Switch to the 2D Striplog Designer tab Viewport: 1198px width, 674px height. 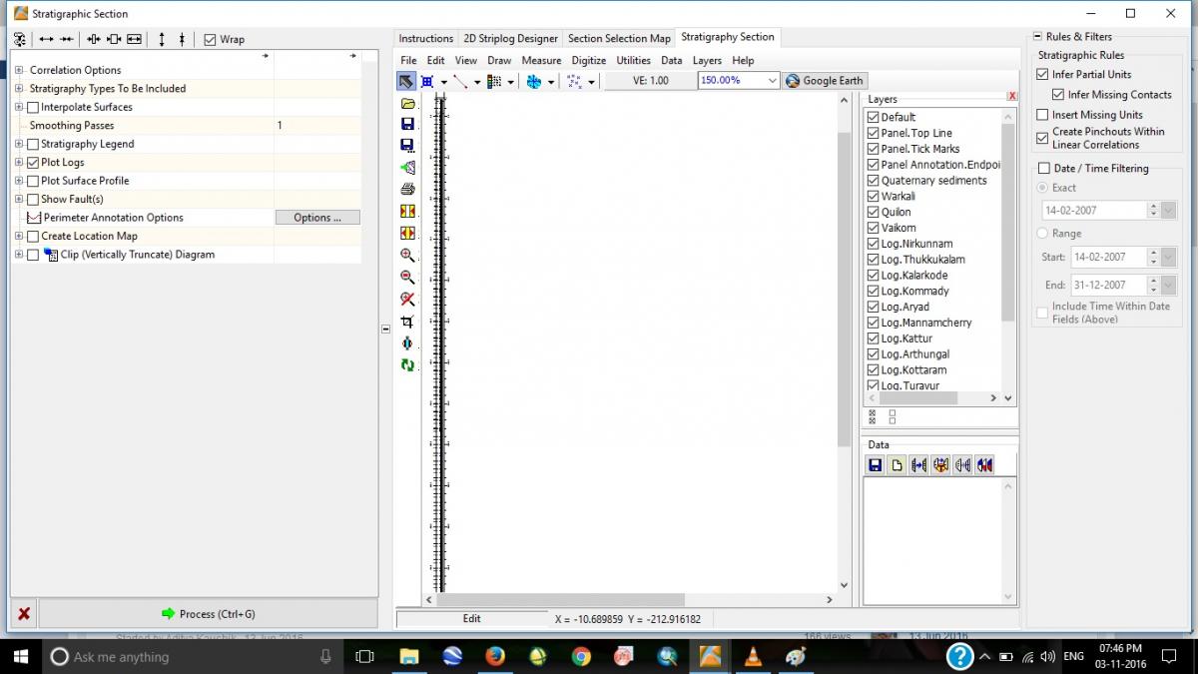click(510, 38)
